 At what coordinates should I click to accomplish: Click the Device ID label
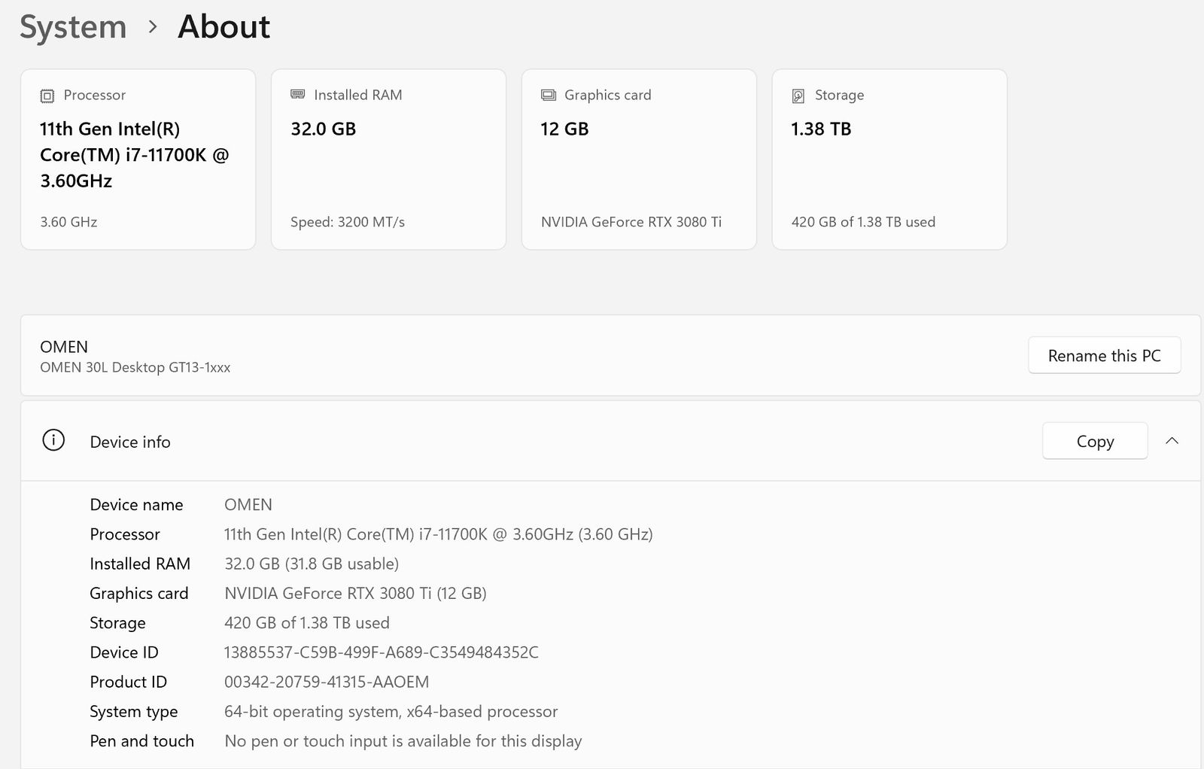click(x=124, y=652)
